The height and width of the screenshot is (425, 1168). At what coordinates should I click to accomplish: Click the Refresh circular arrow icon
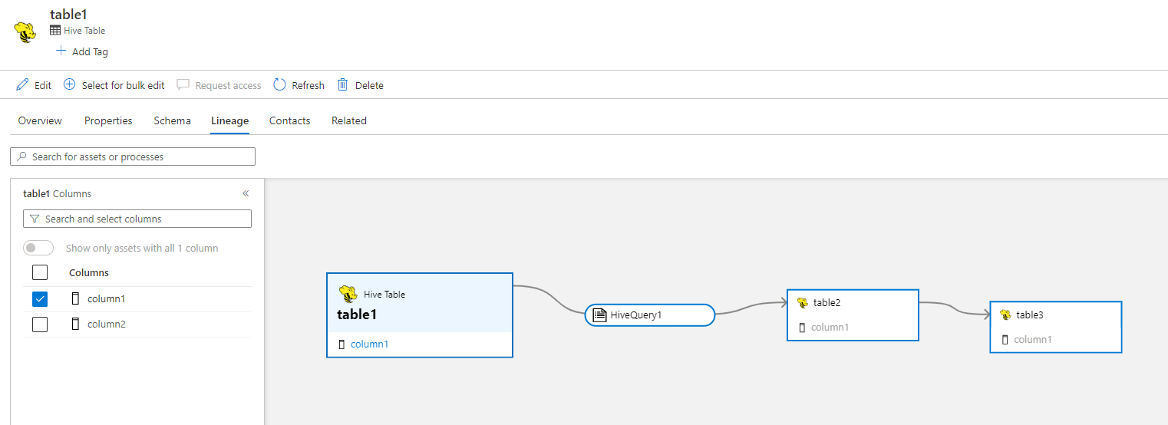pos(279,84)
